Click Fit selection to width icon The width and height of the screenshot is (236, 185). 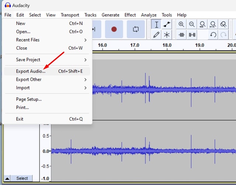[x=202, y=24]
